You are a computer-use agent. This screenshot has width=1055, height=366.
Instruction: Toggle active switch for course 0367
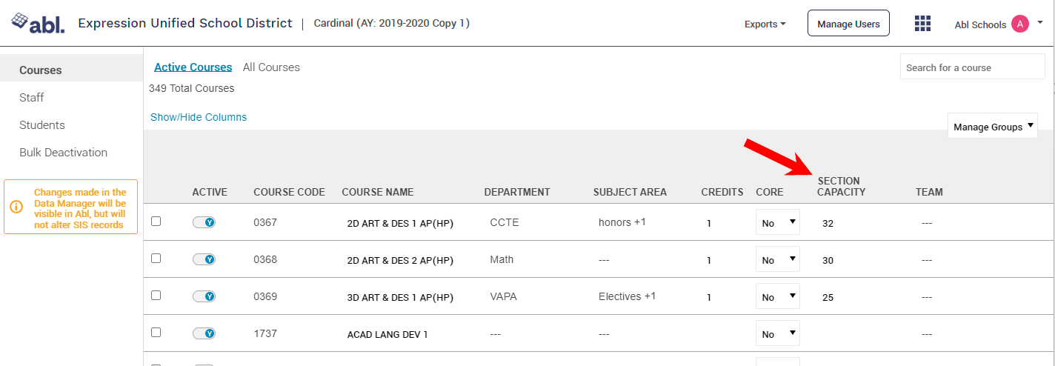tap(204, 222)
